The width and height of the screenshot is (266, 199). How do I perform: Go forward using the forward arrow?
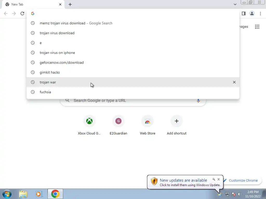[x=14, y=13]
